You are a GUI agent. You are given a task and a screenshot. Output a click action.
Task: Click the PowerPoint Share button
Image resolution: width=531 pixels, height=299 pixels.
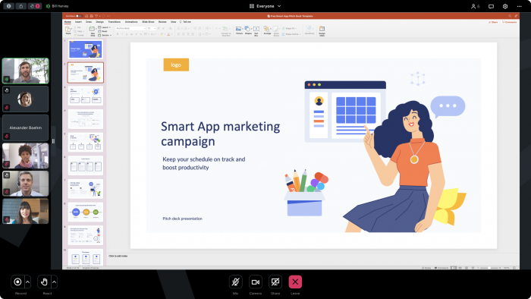[x=493, y=22]
